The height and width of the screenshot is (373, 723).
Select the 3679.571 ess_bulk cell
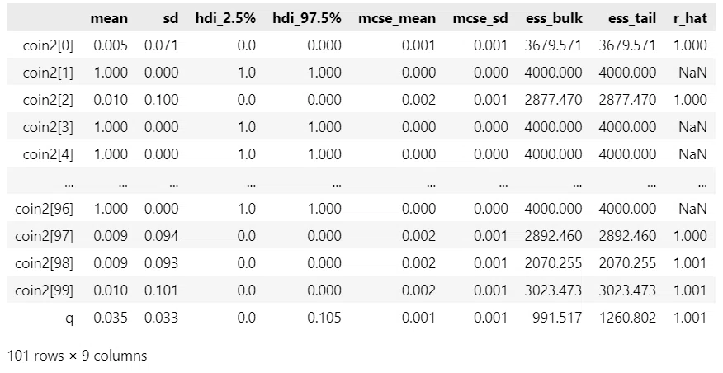pos(553,45)
